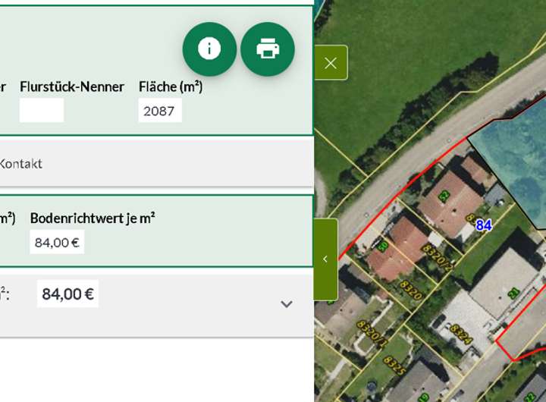Click the blue 84 label on the map
Viewport: 546px width, 402px height.
pos(484,225)
